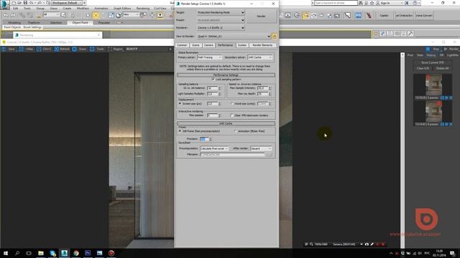Collapse the UHD Cache rollout
This screenshot has width=460, height=258.
pyautogui.click(x=226, y=123)
